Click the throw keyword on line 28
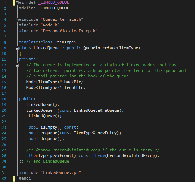The width and height of the screenshot is (195, 182). click(99, 156)
